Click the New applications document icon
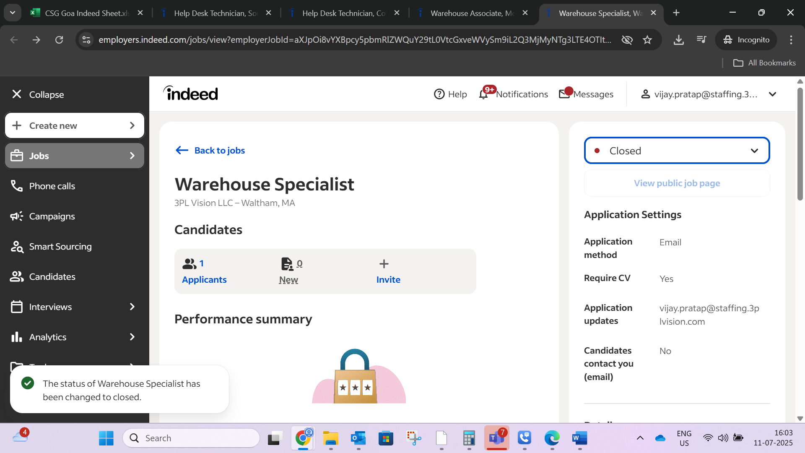Viewport: 805px width, 453px height. pos(287,264)
